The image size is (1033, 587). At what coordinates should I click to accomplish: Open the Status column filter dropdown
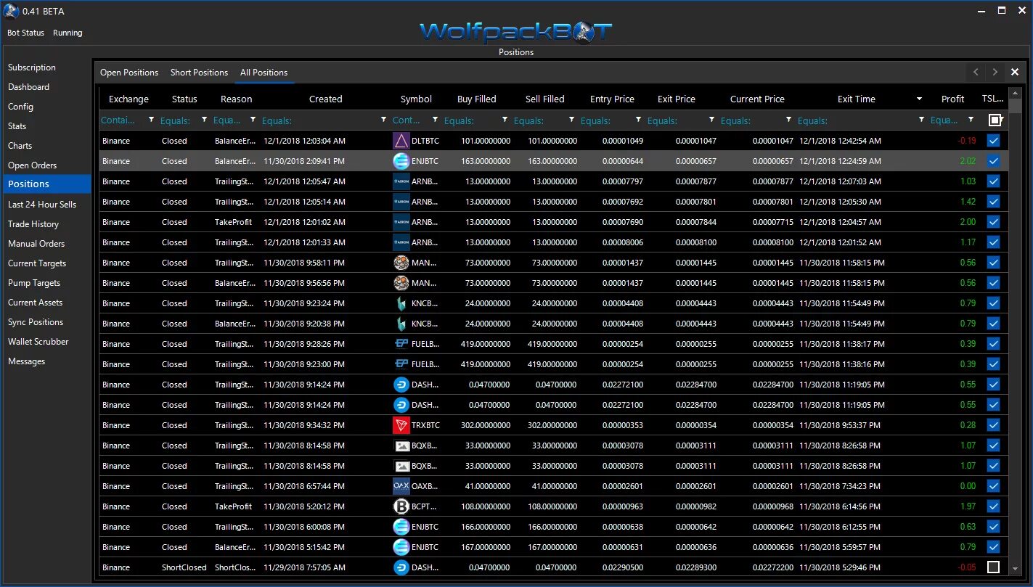tap(204, 120)
